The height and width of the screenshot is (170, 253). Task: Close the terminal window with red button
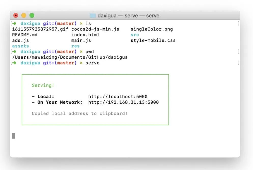pyautogui.click(x=16, y=15)
